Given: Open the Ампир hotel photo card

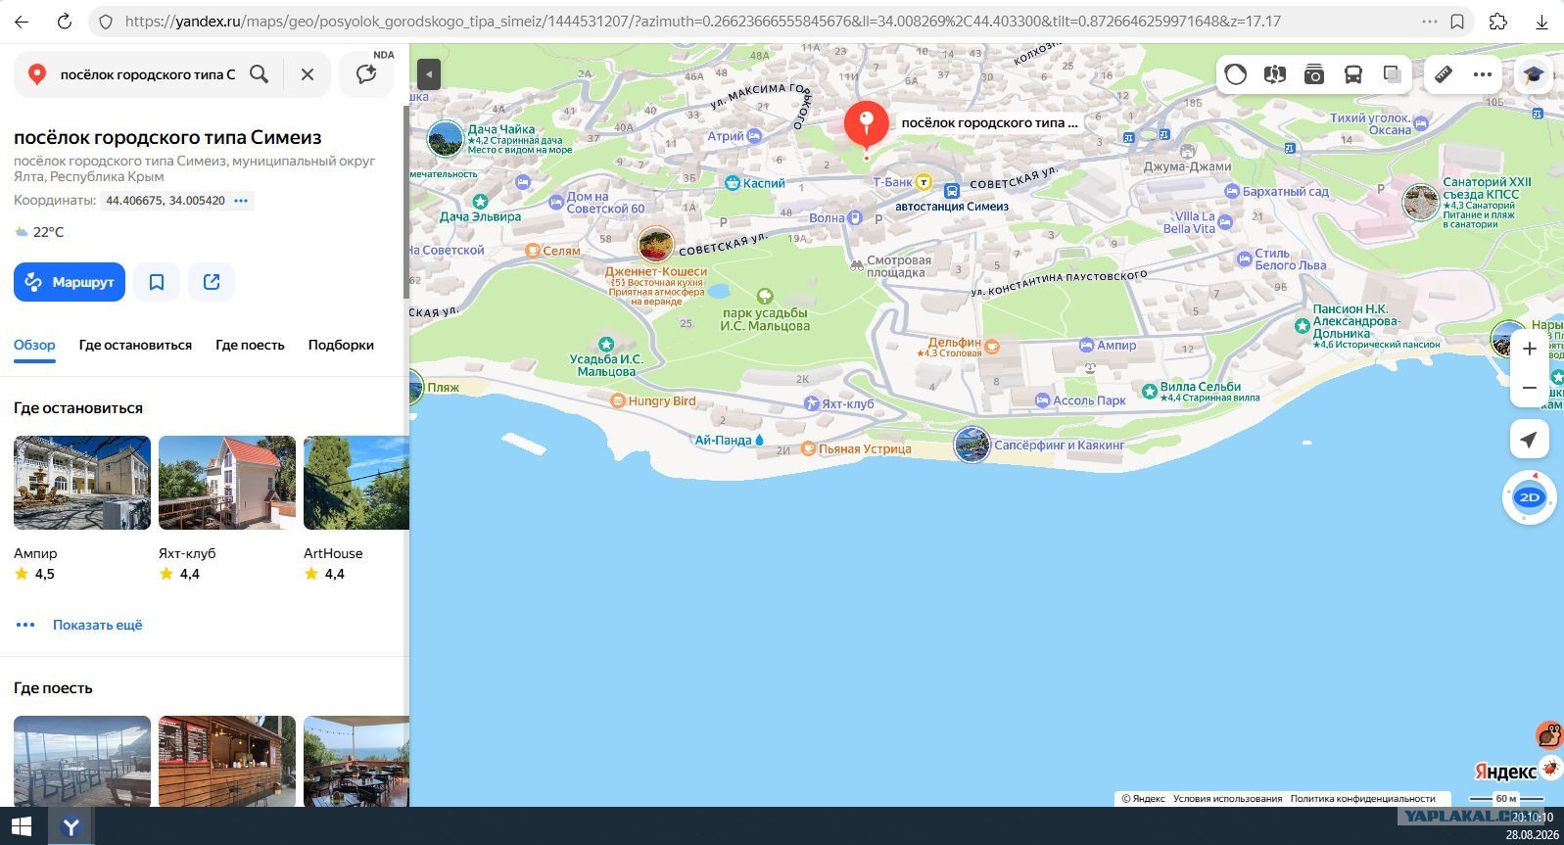Looking at the screenshot, I should pyautogui.click(x=82, y=483).
